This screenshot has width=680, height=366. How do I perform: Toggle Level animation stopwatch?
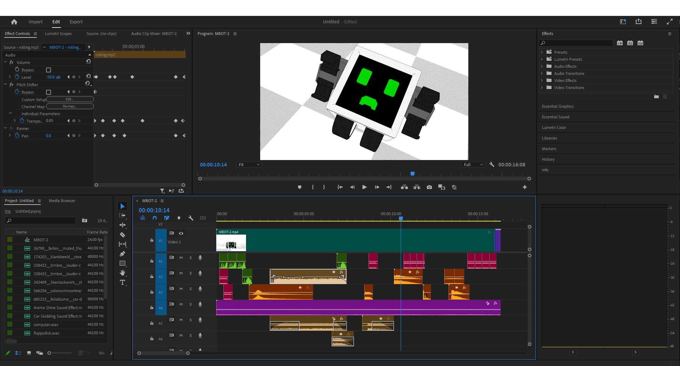[17, 77]
